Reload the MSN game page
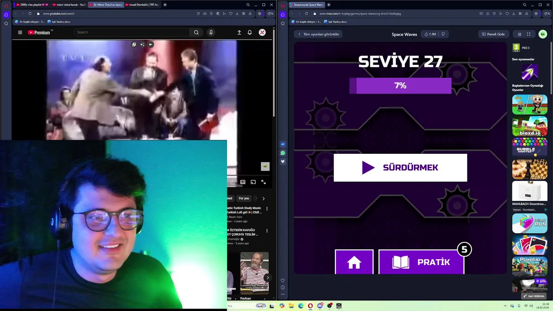The image size is (553, 311). click(x=306, y=13)
